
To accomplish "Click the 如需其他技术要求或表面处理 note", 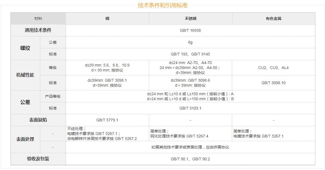I will [x=190, y=147].
